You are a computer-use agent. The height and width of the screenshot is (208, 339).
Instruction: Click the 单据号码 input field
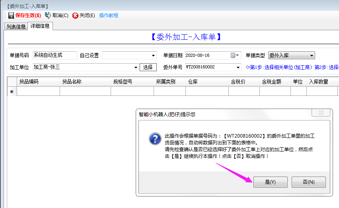pos(55,55)
